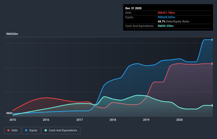This screenshot has height=139, width=217.
Task: Click the Debt end-of-line data point marker
Action: tap(213, 64)
